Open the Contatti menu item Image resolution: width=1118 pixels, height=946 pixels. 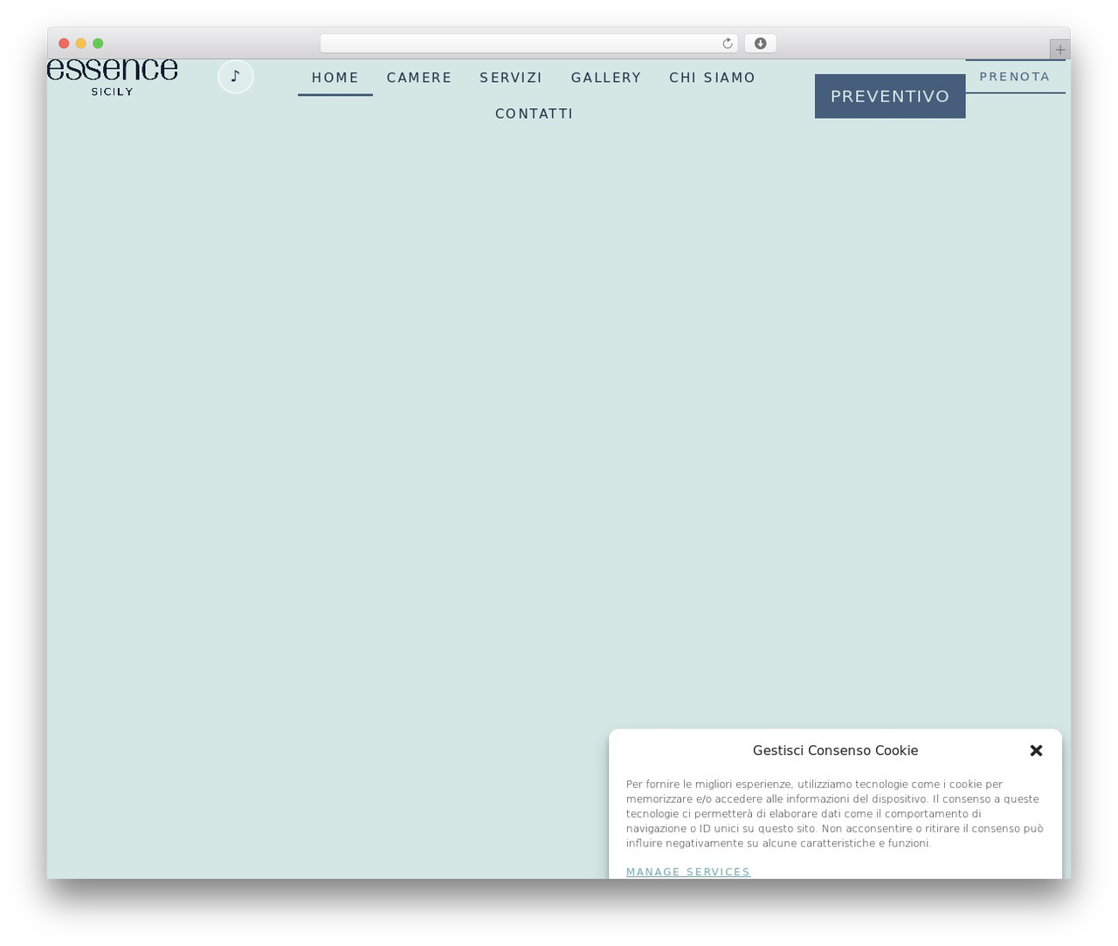click(x=534, y=113)
